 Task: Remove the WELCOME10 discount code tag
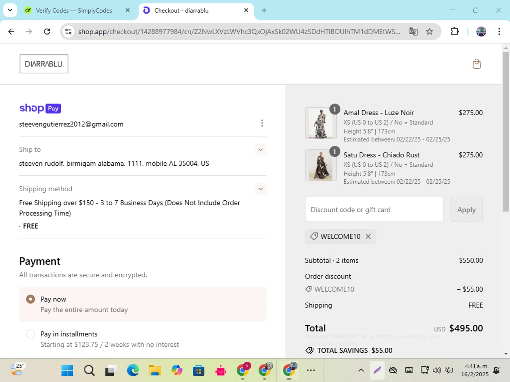point(368,236)
